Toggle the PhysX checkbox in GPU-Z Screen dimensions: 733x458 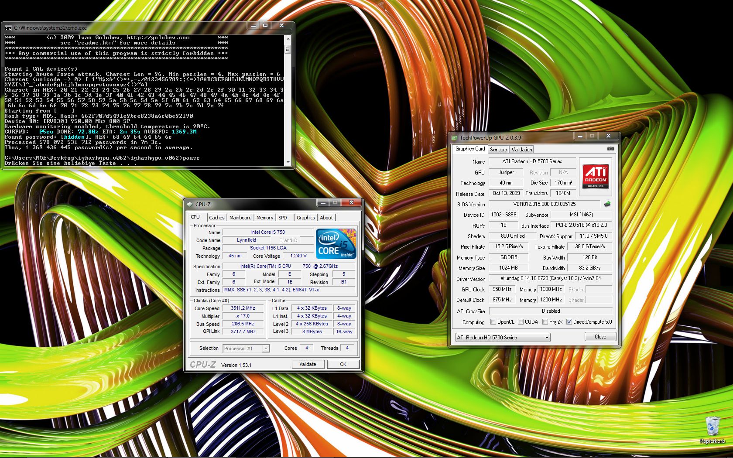tap(545, 322)
